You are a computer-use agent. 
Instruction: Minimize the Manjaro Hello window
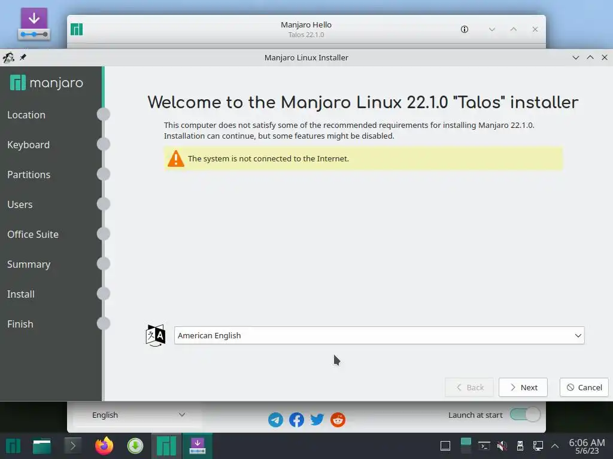(492, 29)
